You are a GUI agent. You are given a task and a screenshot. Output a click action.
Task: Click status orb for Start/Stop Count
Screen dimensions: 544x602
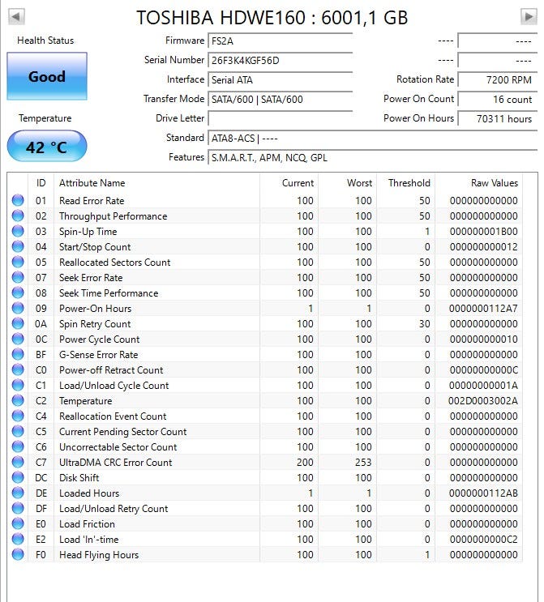pyautogui.click(x=18, y=246)
